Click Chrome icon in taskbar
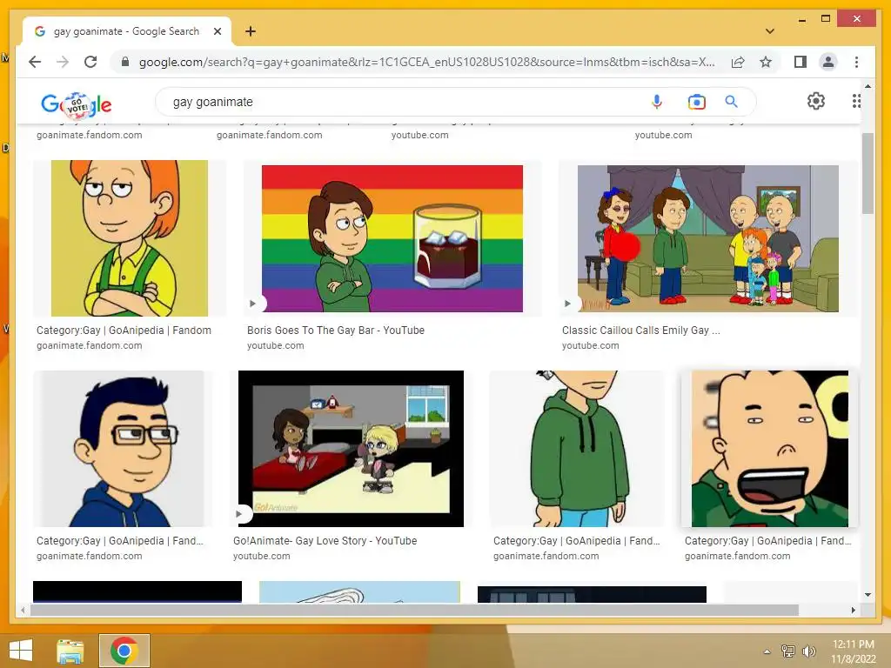 [x=124, y=651]
